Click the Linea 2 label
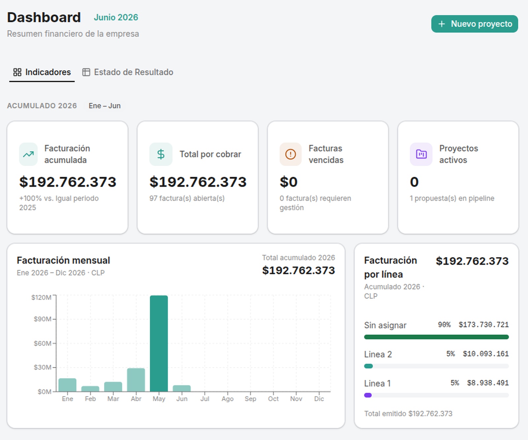Screen dimensions: 528x440 (x=378, y=355)
